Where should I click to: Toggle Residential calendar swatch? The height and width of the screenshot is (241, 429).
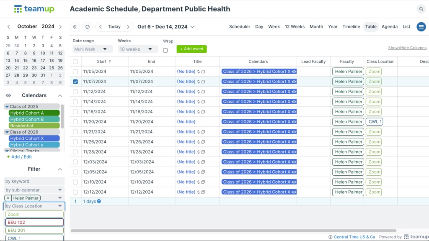(34, 126)
